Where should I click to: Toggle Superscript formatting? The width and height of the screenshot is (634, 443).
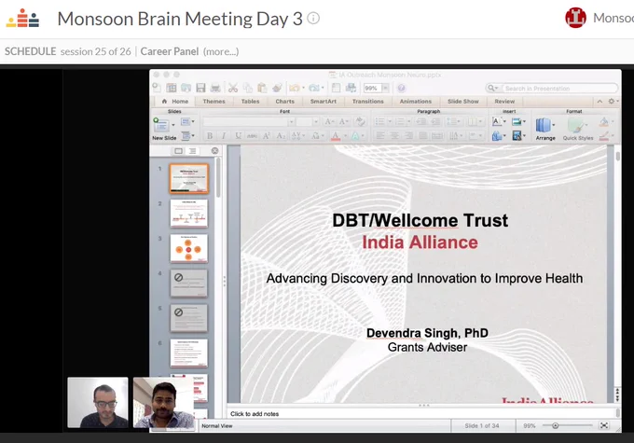(x=267, y=136)
